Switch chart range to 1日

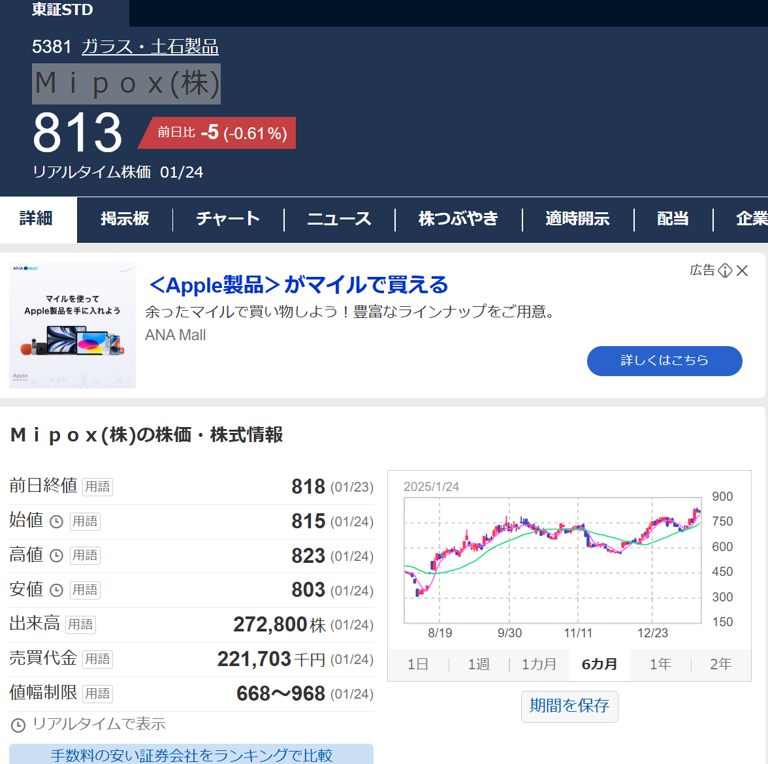[x=418, y=665]
